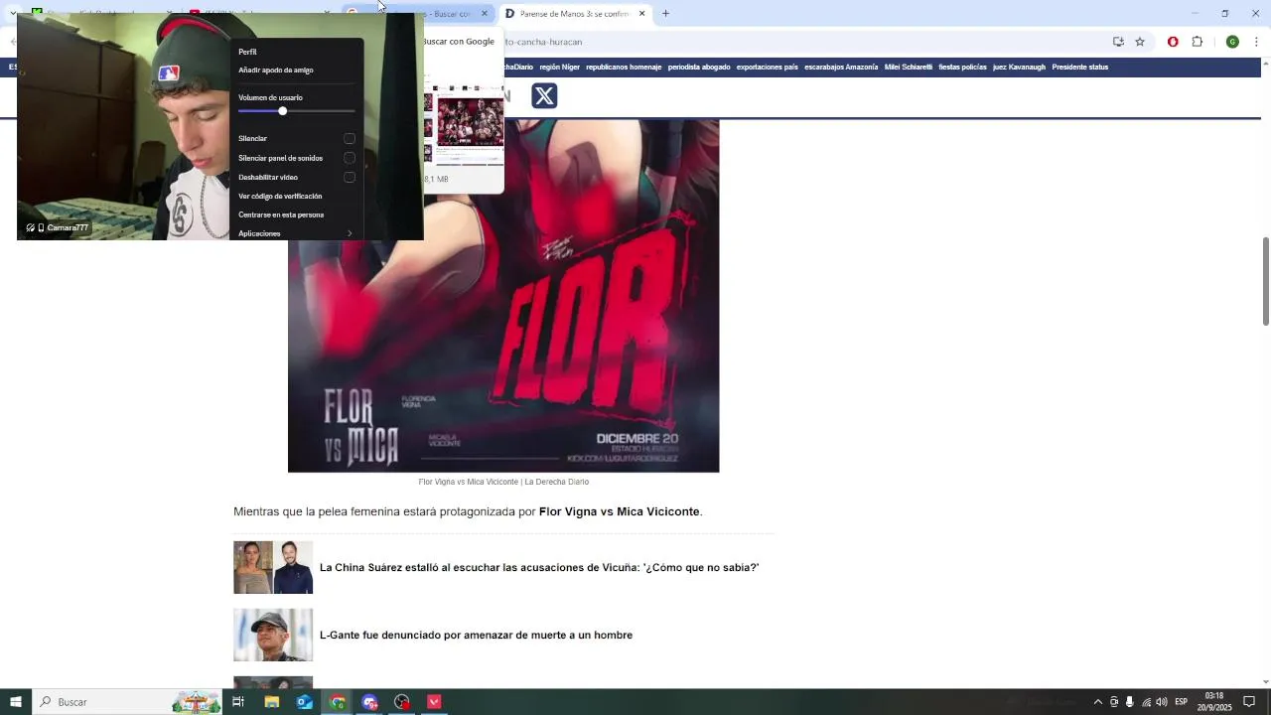
Task: Close the Buscar con Google tab
Action: point(485,14)
